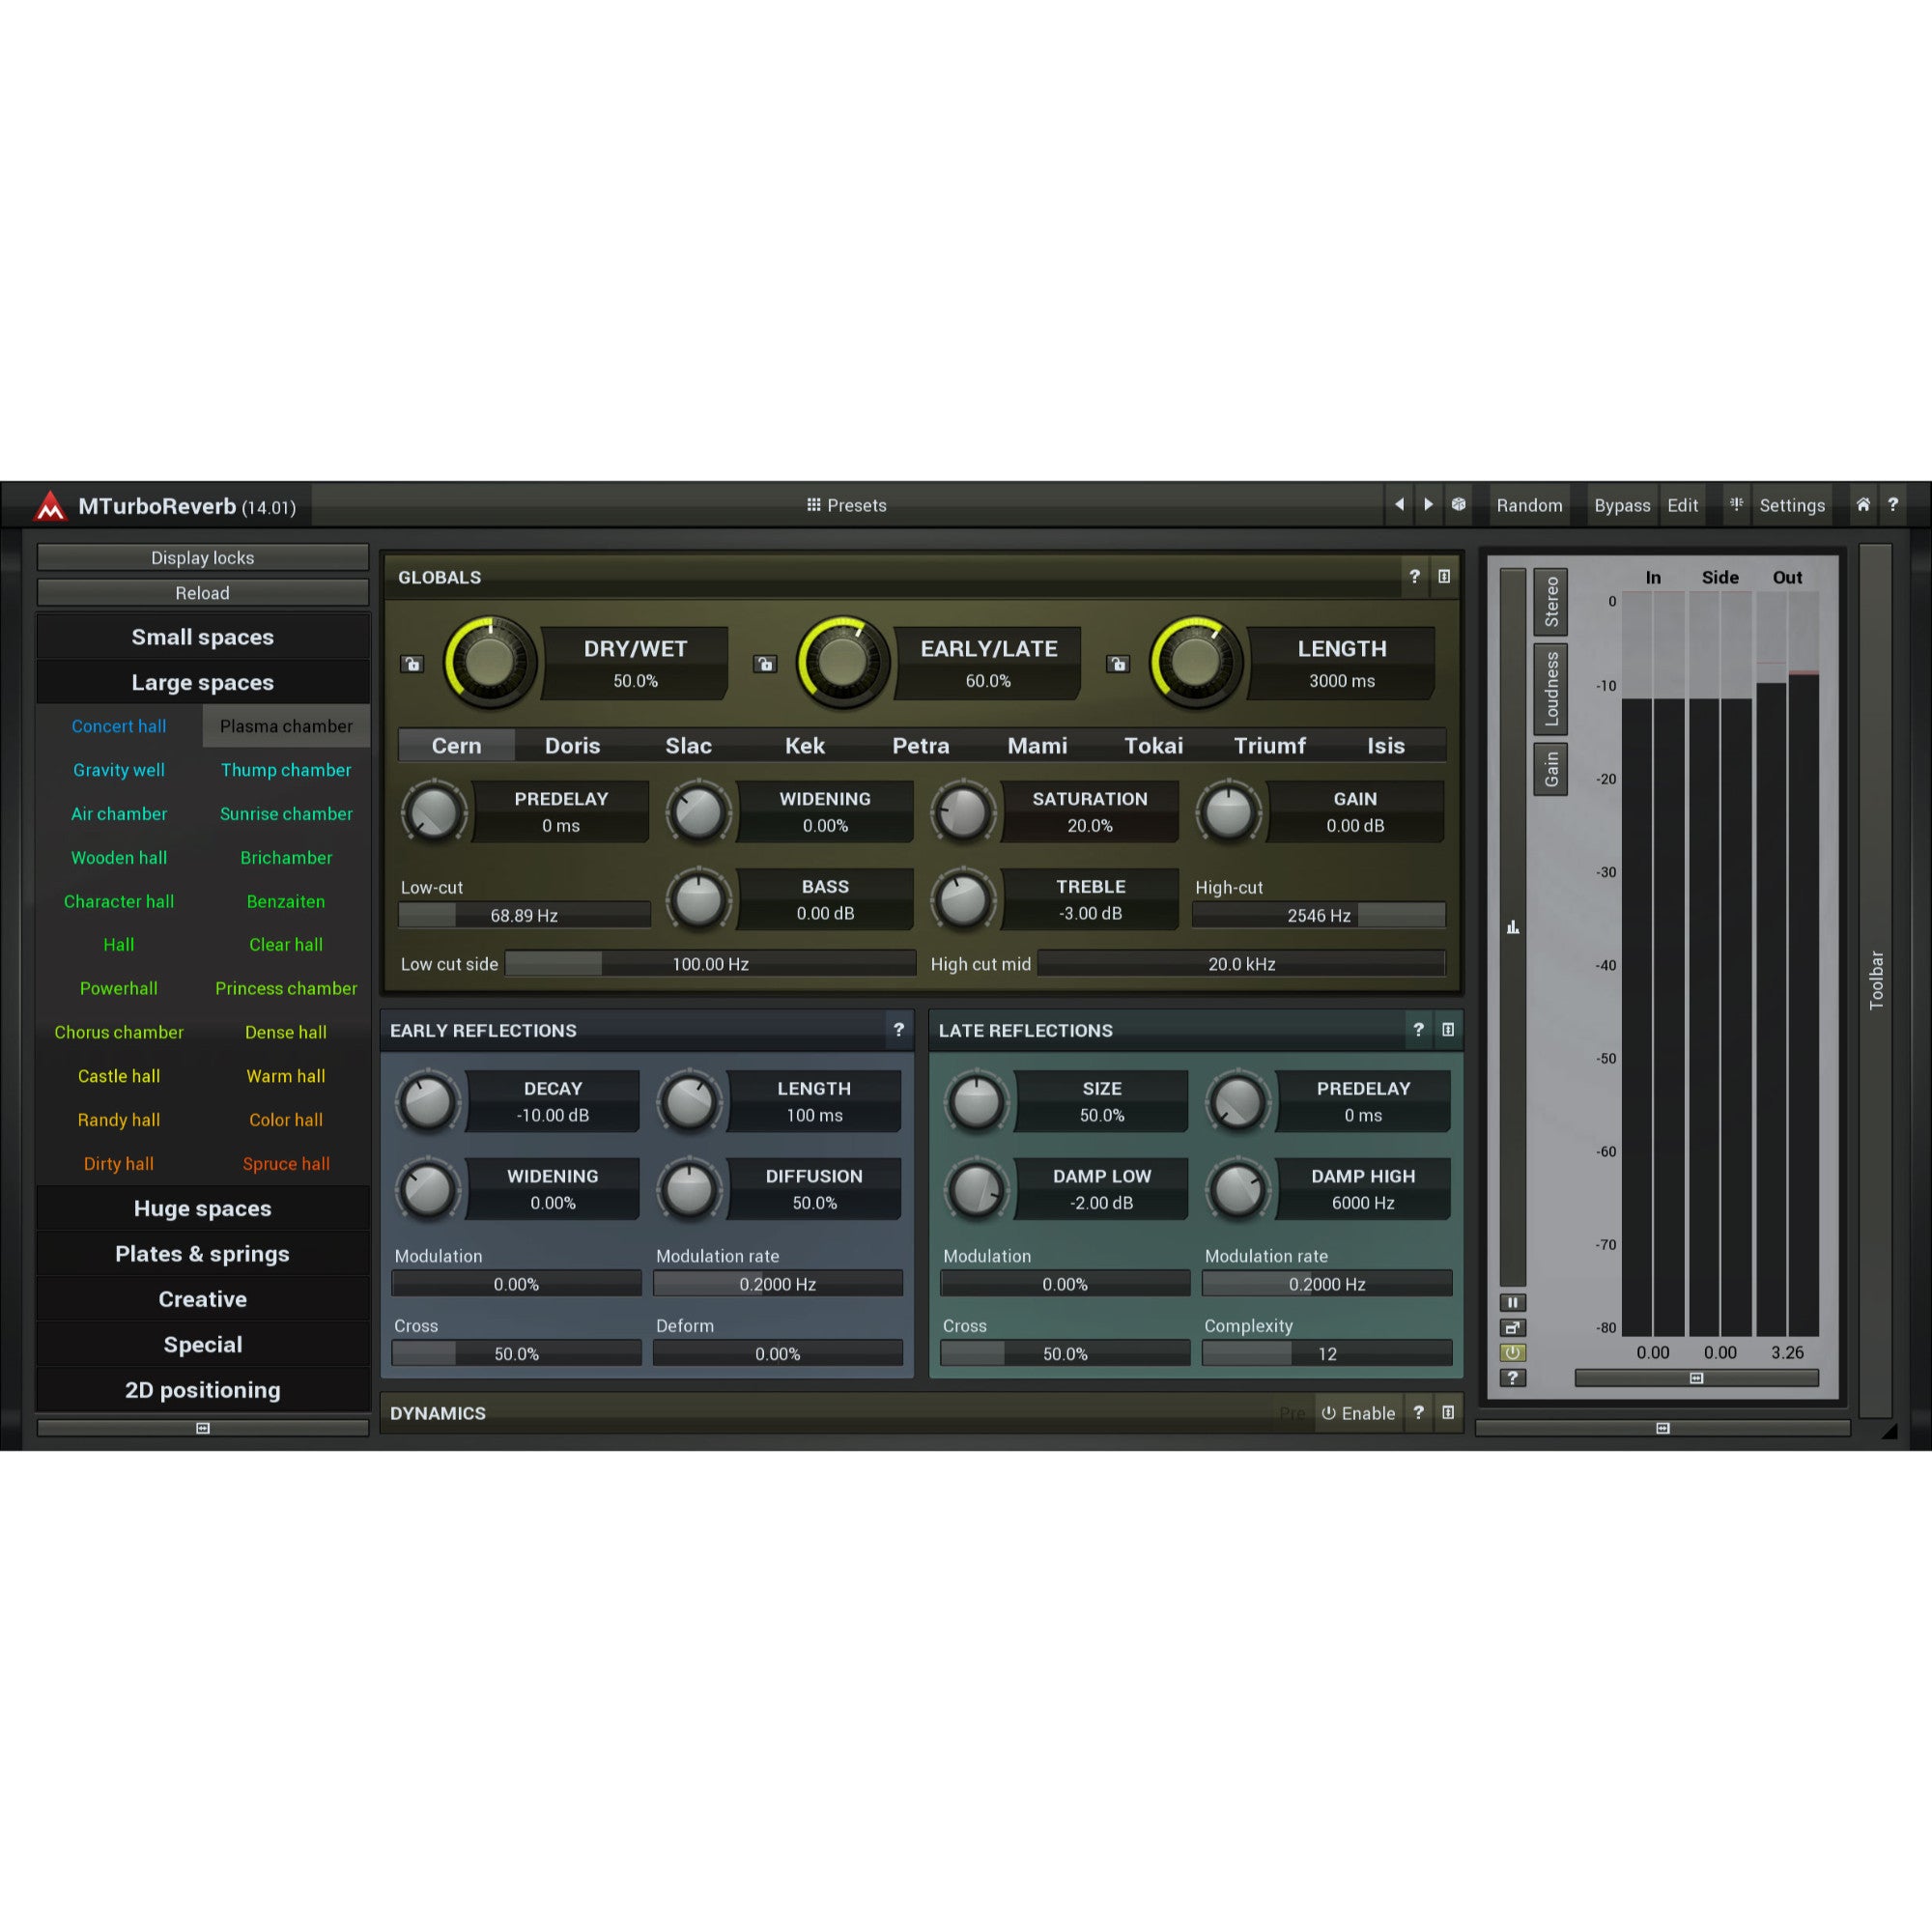This screenshot has width=1932, height=1932.
Task: Click the High-cut 2546 Hz slider
Action: coord(1318,915)
